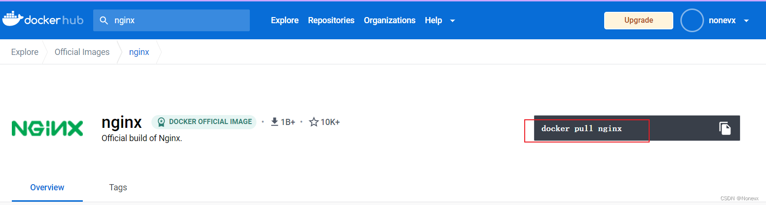The image size is (766, 205).
Task: Click the star rating icon
Action: point(314,122)
